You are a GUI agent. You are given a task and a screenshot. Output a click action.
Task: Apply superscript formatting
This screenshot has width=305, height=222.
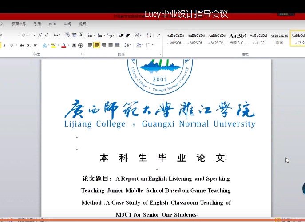click(35, 45)
